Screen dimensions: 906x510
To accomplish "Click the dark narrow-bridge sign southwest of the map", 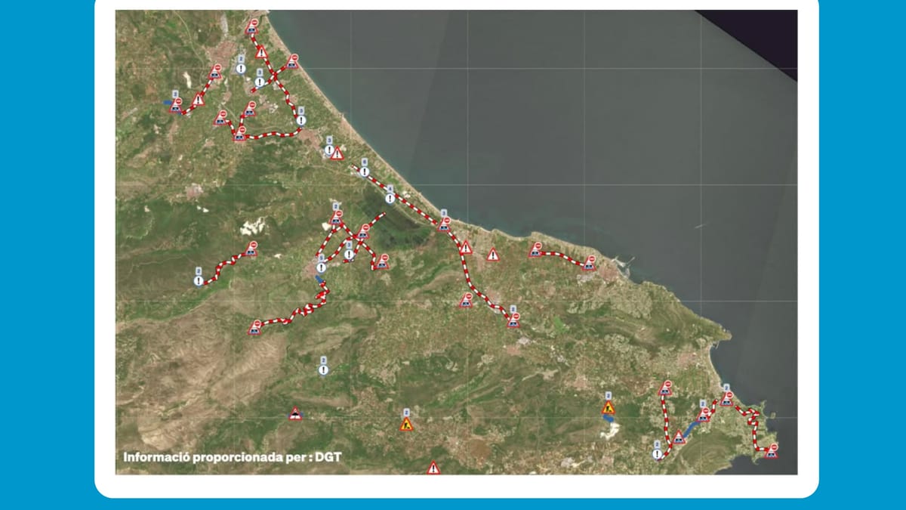I will (x=295, y=413).
